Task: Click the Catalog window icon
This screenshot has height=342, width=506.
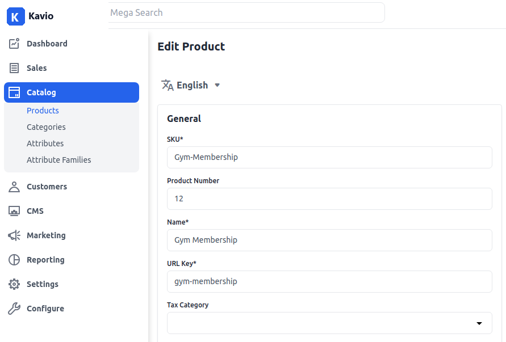Action: click(14, 92)
